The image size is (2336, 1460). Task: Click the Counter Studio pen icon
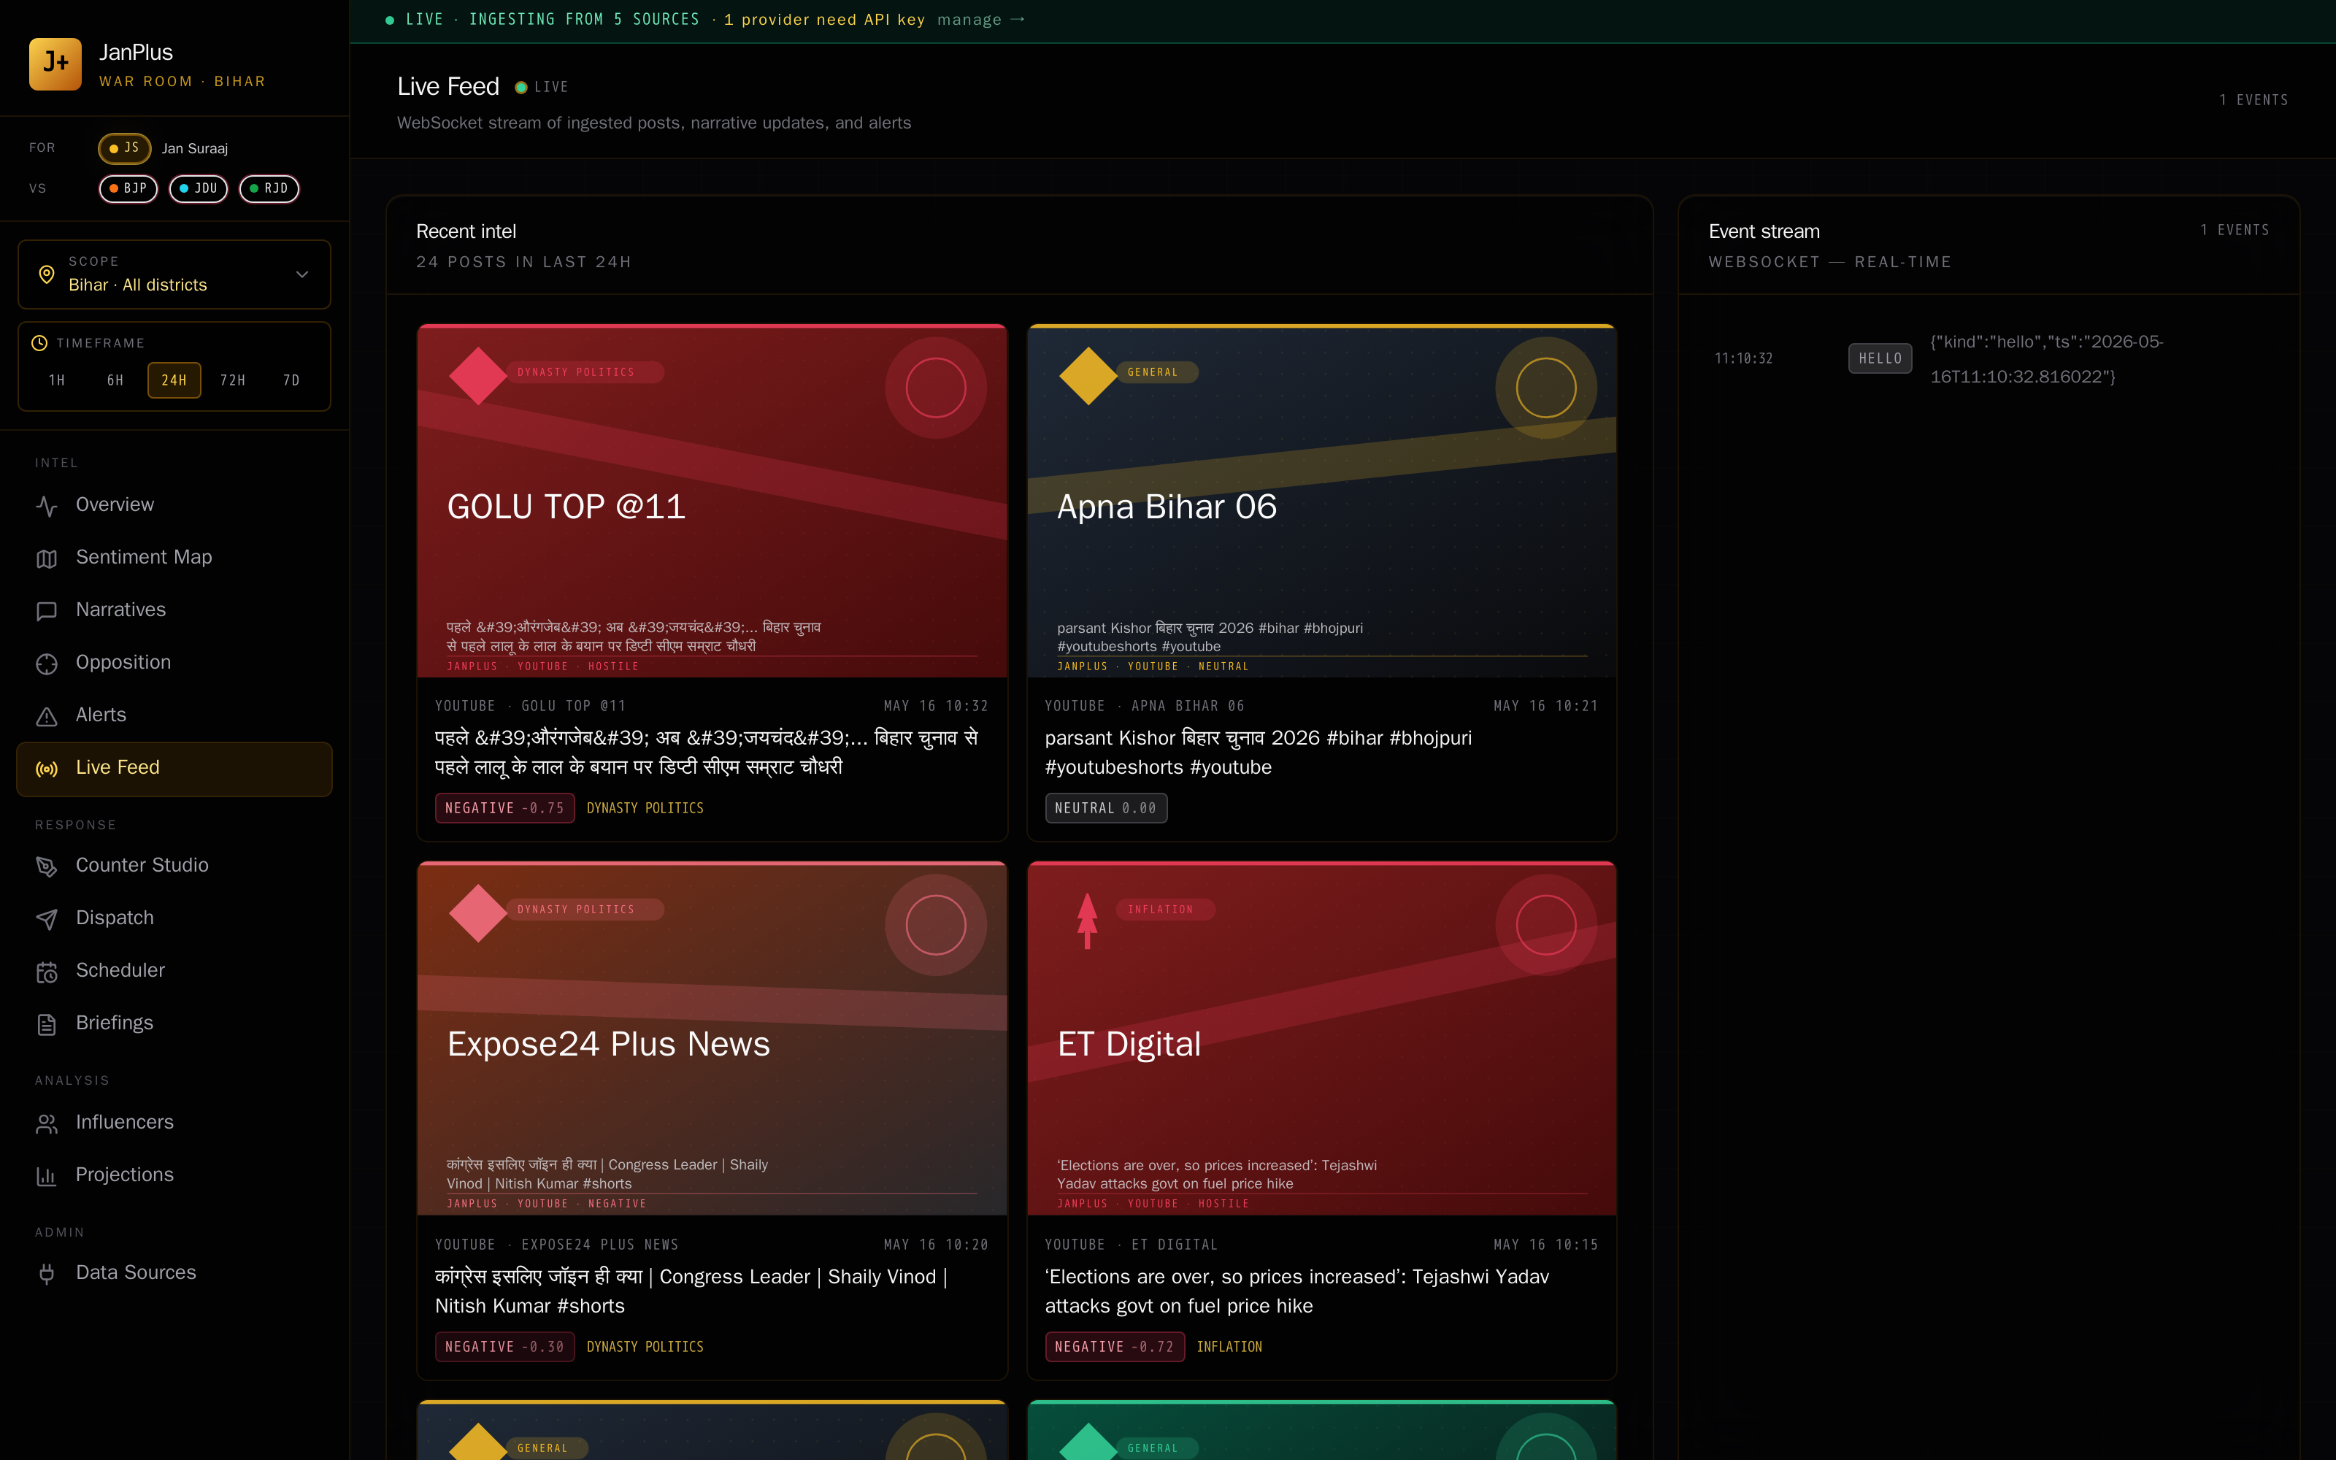pyautogui.click(x=46, y=867)
